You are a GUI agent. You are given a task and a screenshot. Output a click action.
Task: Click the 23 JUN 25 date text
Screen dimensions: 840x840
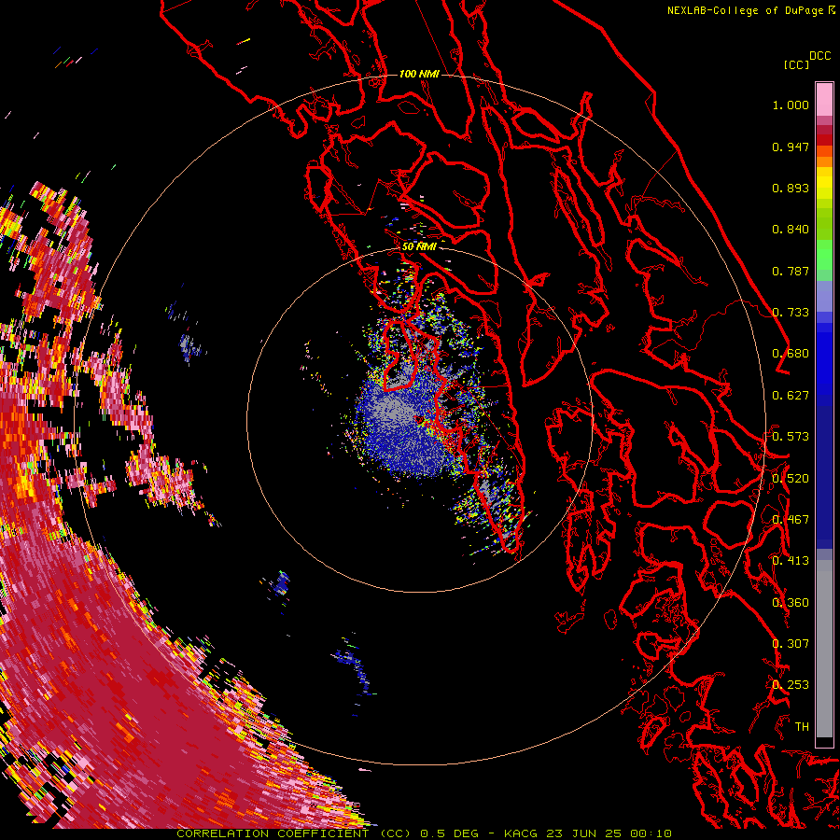583,833
